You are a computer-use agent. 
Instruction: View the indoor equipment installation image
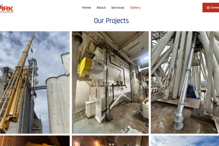click(110, 82)
